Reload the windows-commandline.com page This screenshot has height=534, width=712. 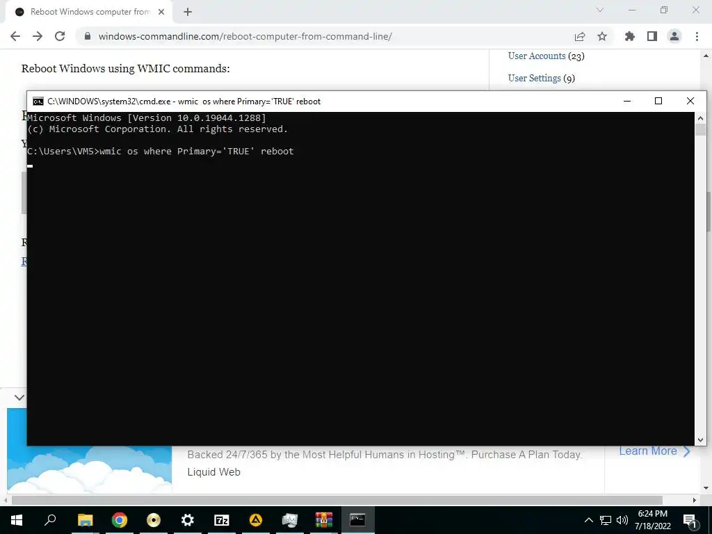click(60, 36)
